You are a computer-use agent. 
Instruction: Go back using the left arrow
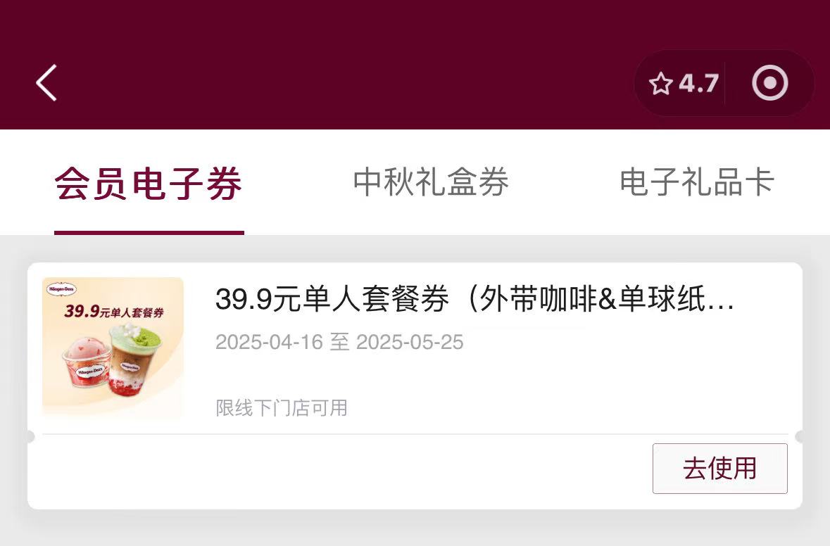tap(46, 83)
